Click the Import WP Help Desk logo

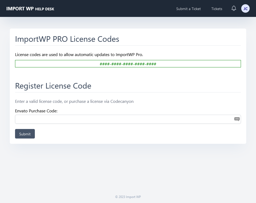click(30, 9)
